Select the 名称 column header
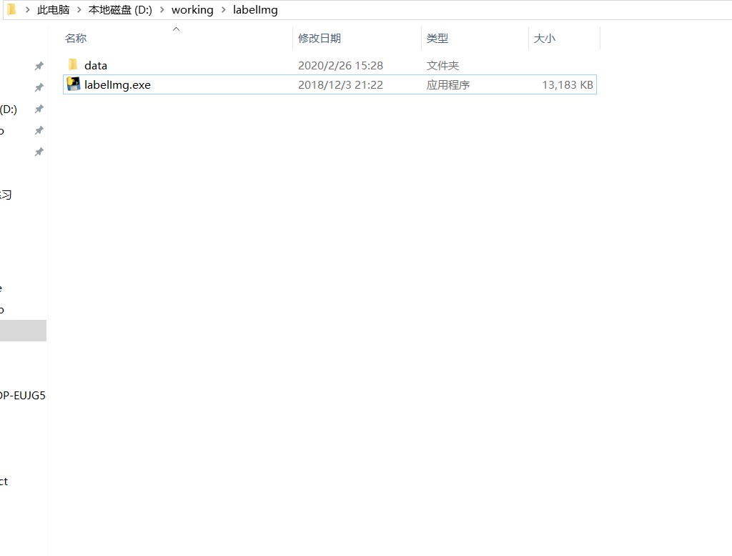The image size is (732, 556). [76, 38]
